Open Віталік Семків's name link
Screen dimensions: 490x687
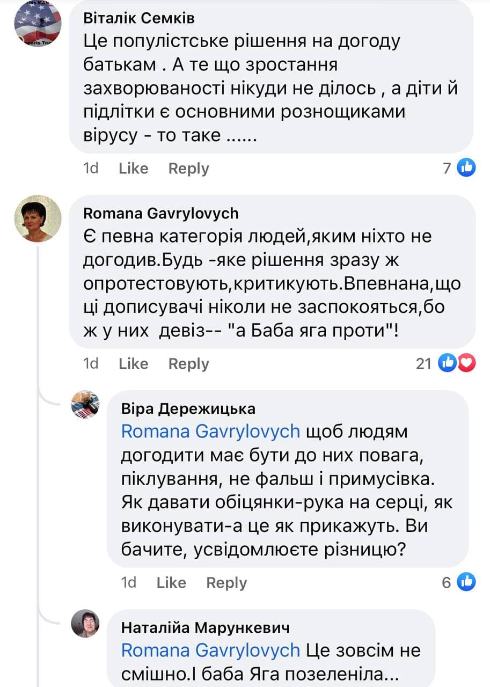point(139,18)
